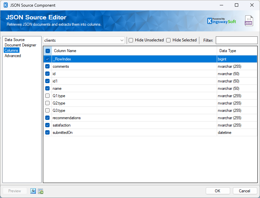Select the id1 column name
The image size is (260, 198).
coord(55,81)
